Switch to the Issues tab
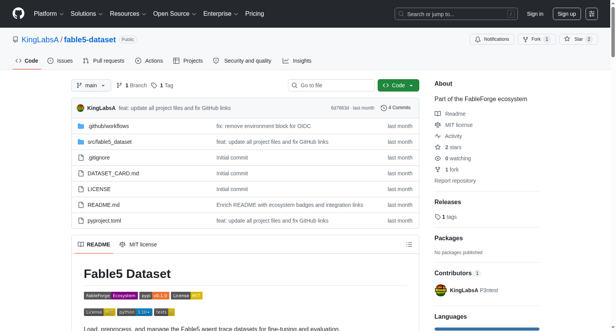Image resolution: width=616 pixels, height=331 pixels. tap(60, 61)
